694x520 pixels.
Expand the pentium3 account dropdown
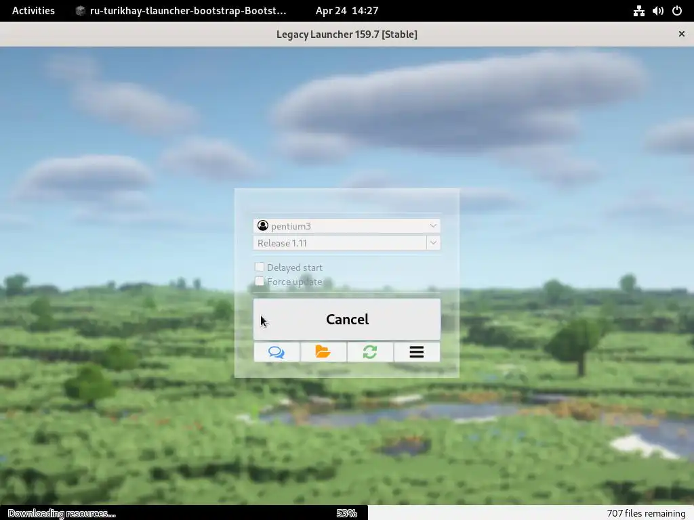coord(433,225)
